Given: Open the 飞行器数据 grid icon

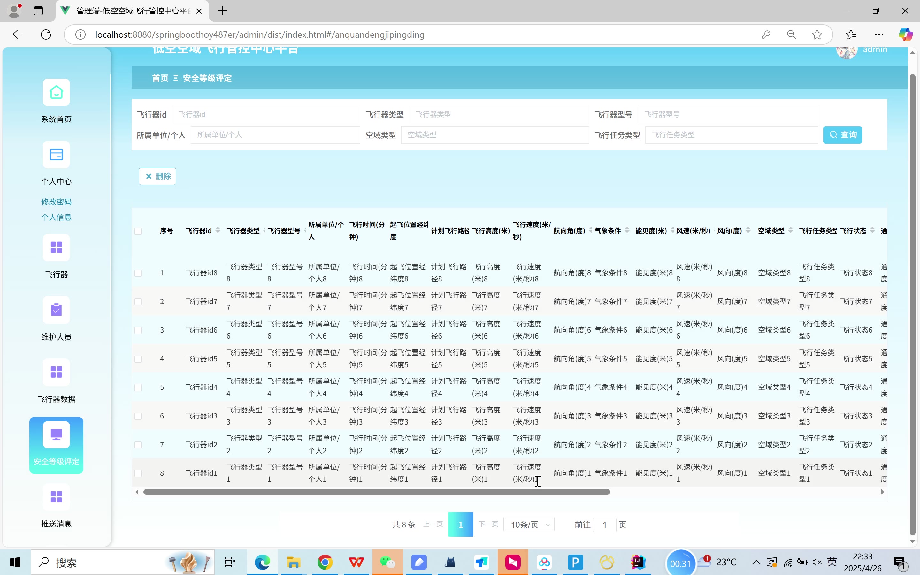Looking at the screenshot, I should pos(56,372).
